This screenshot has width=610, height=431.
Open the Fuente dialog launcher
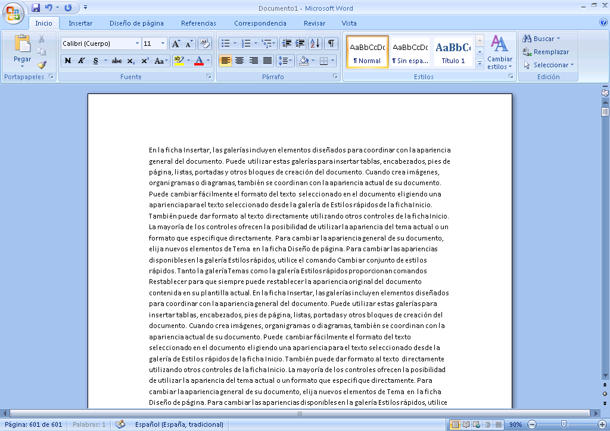click(208, 77)
